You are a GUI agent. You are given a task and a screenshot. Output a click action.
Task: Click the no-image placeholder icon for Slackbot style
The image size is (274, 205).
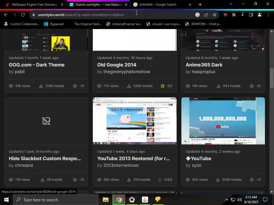(x=46, y=121)
